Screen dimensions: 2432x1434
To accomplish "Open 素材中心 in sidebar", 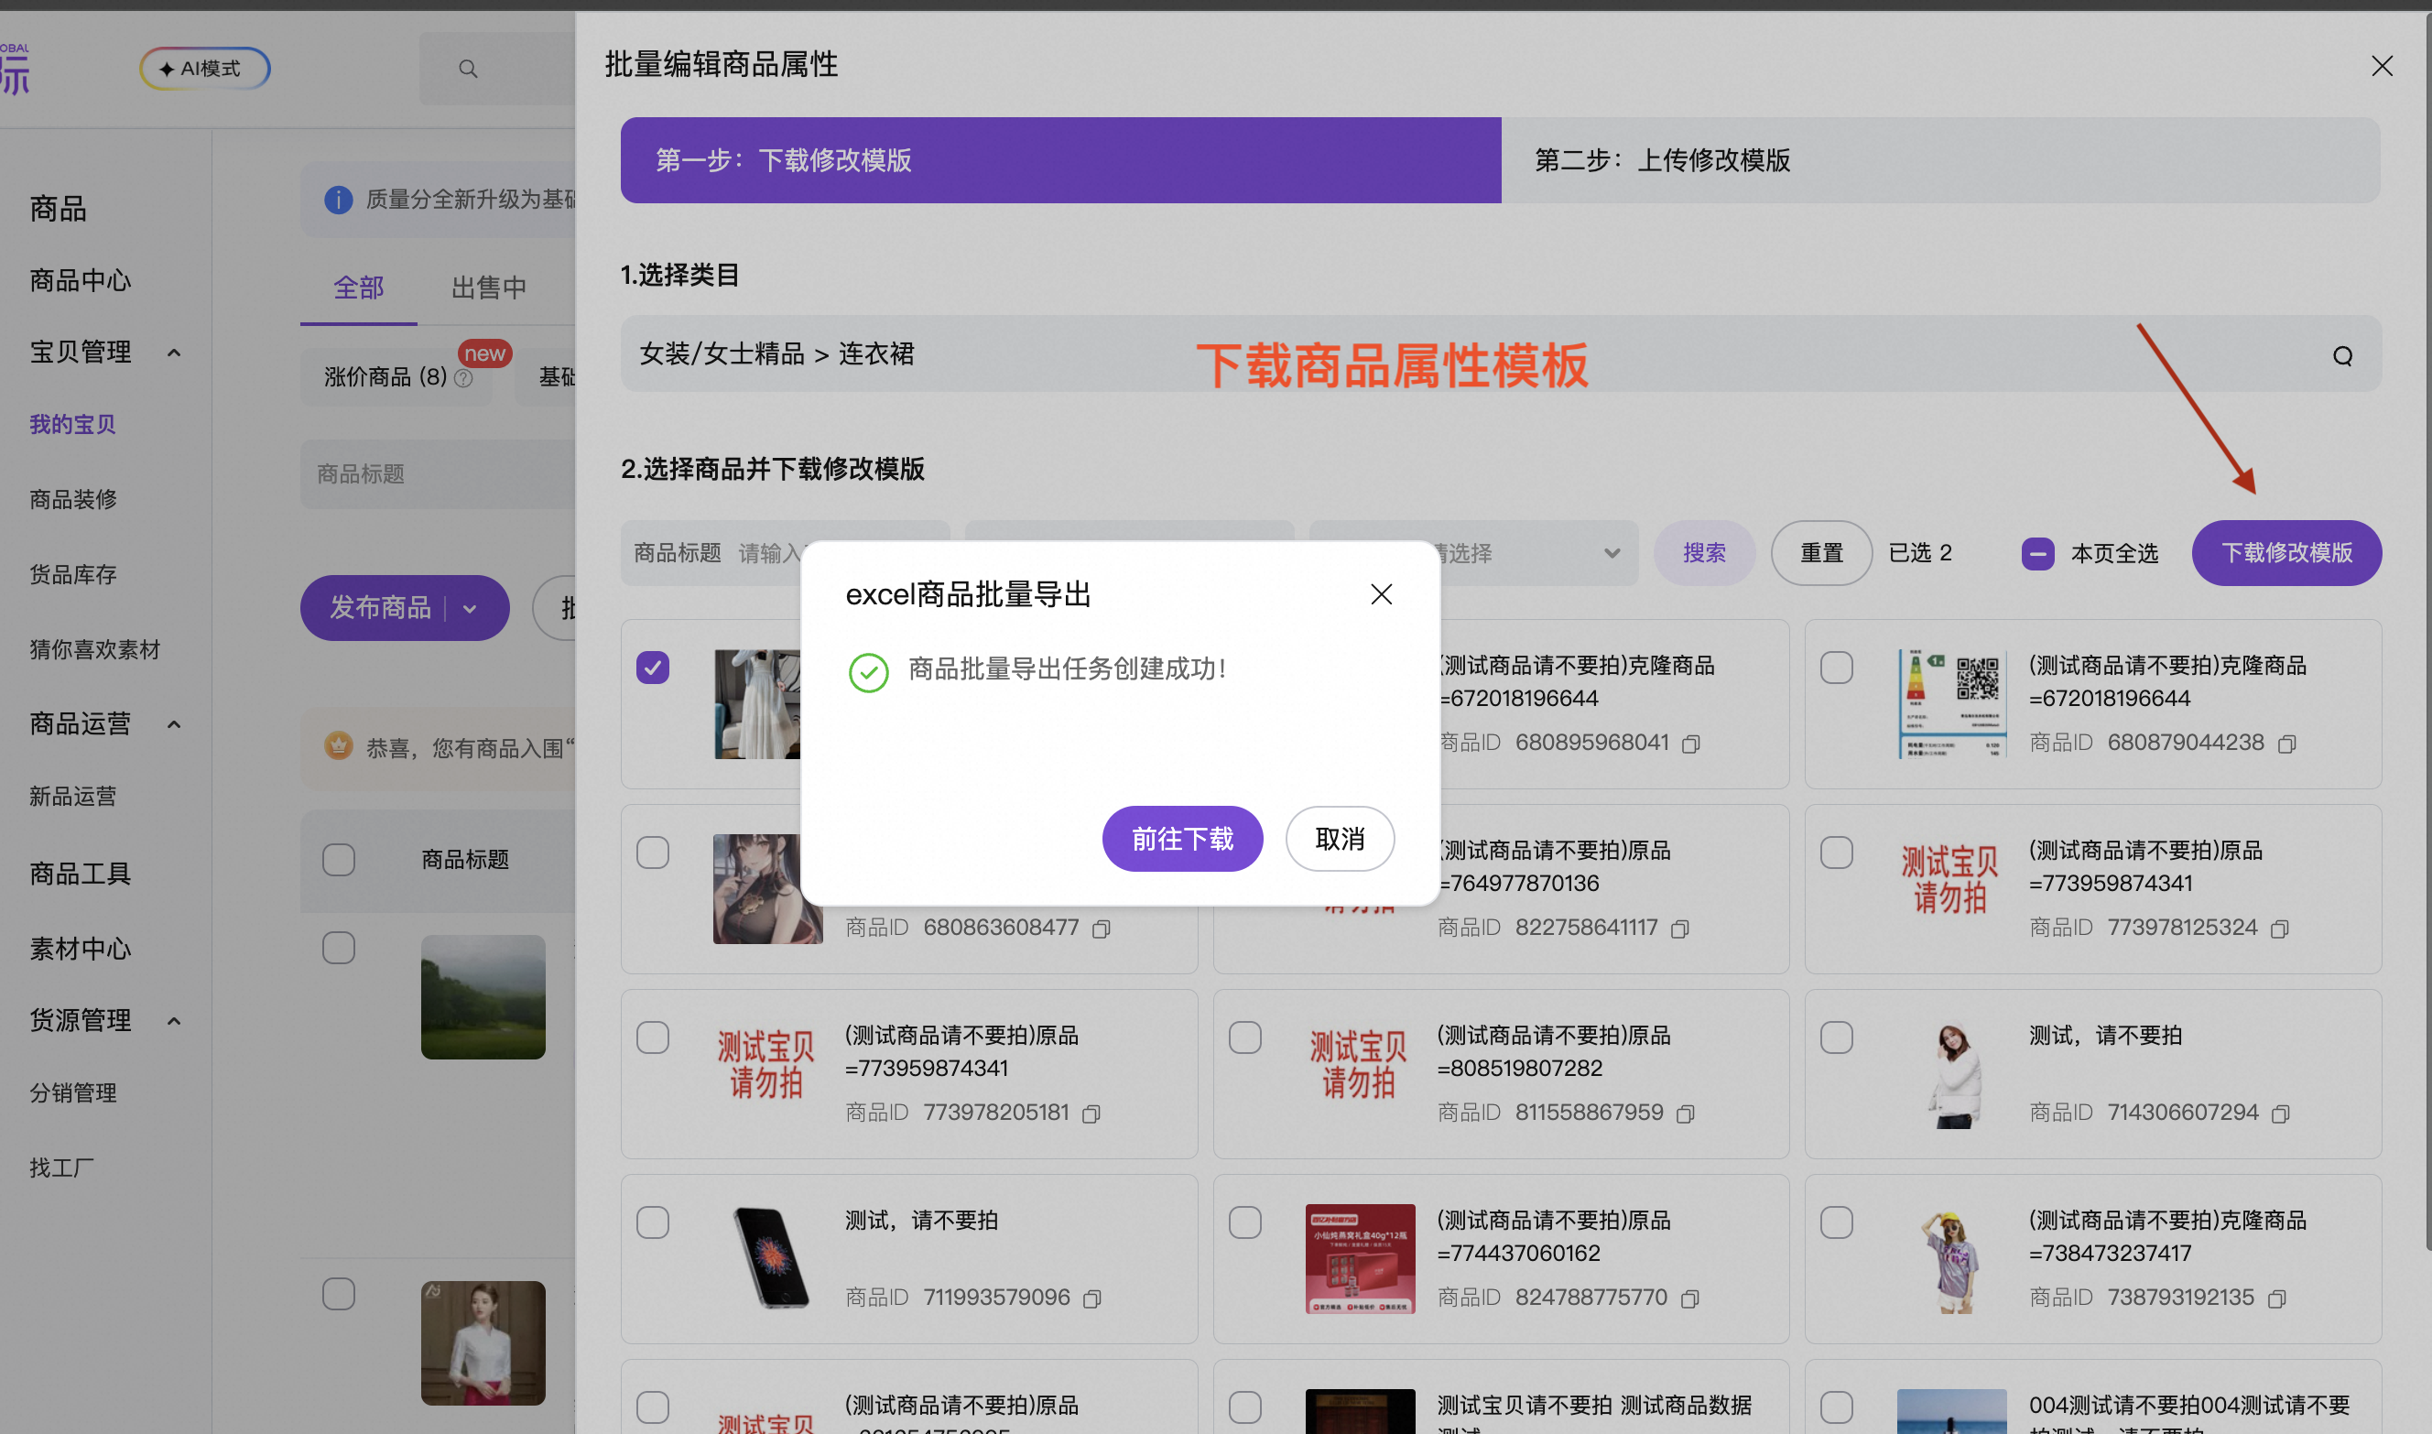I will (81, 949).
